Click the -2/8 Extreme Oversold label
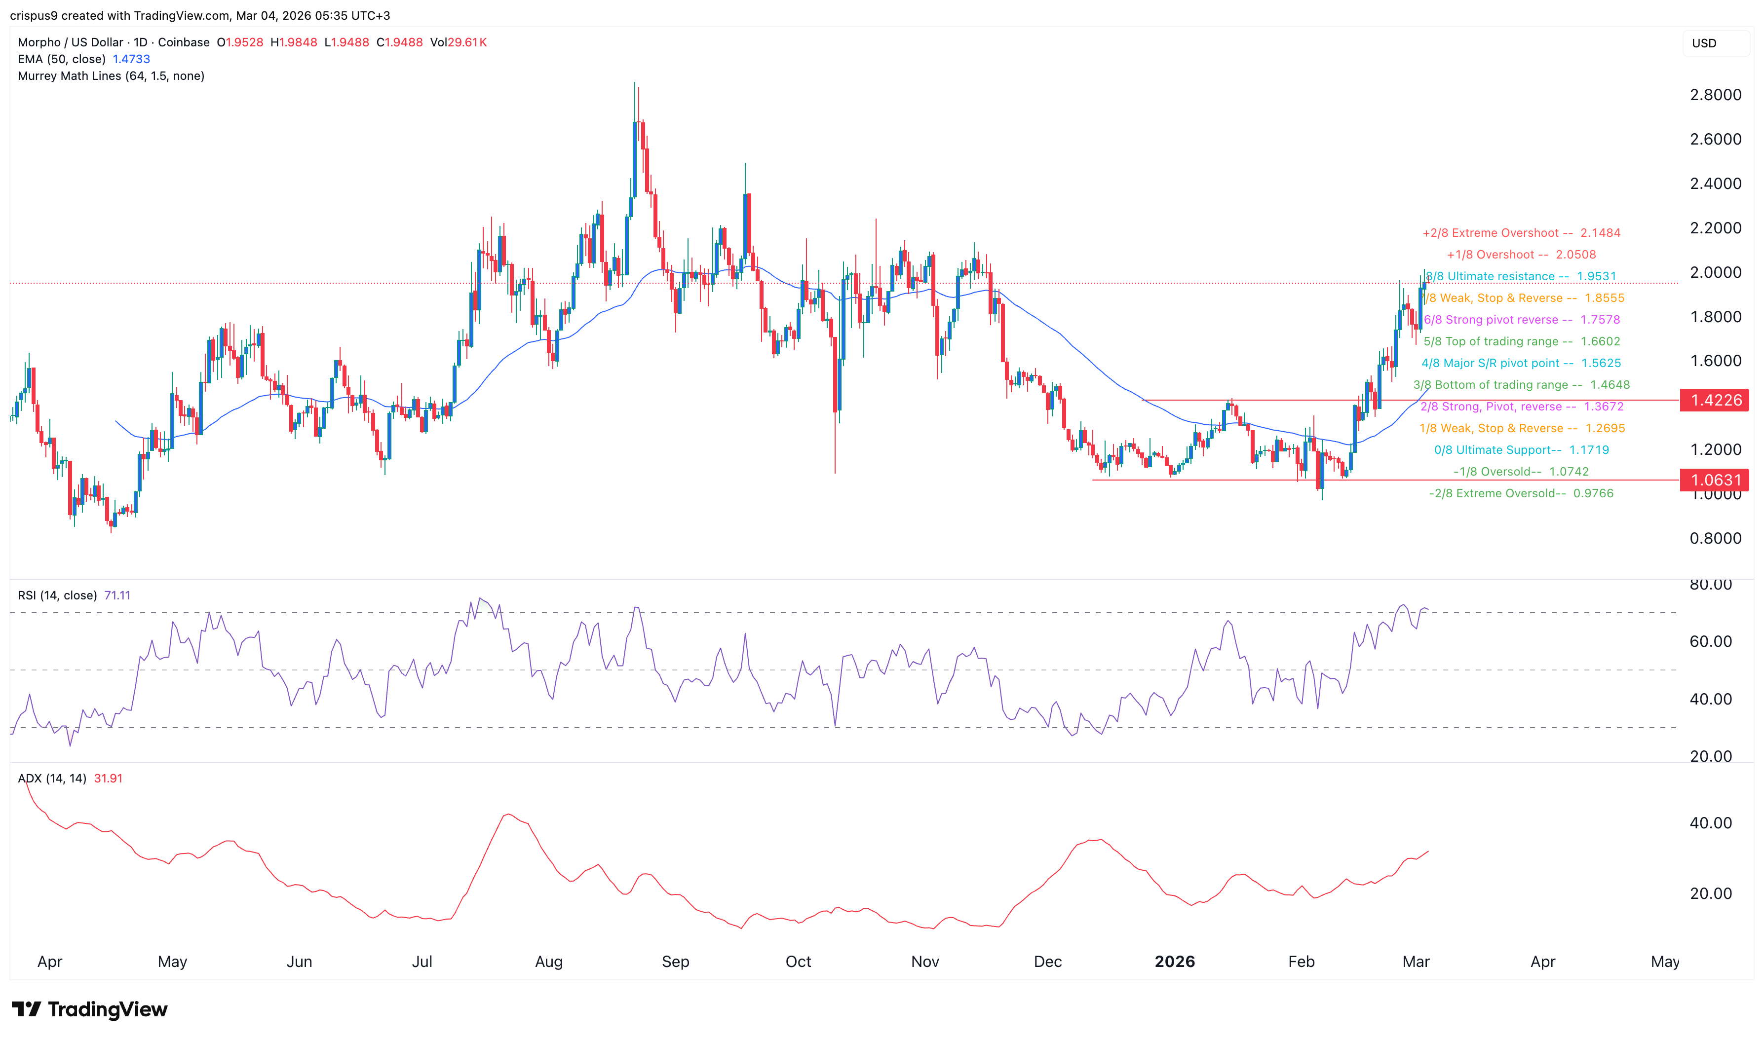Screen dimensions: 1764x1039 pos(1520,493)
